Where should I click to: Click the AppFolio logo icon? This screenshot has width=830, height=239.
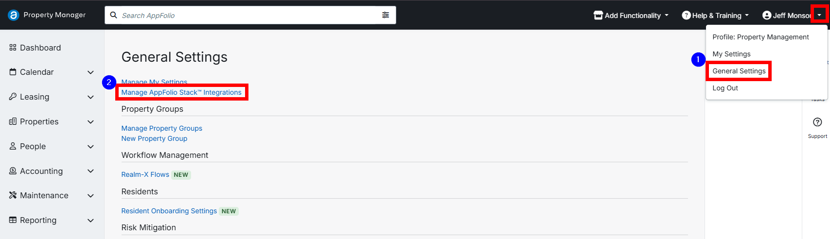tap(14, 15)
